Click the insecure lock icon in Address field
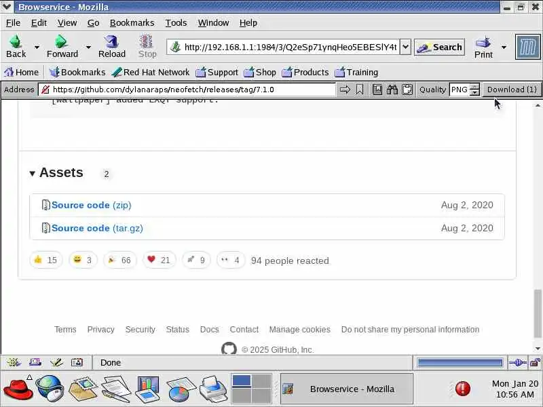The height and width of the screenshot is (407, 543). 45,90
